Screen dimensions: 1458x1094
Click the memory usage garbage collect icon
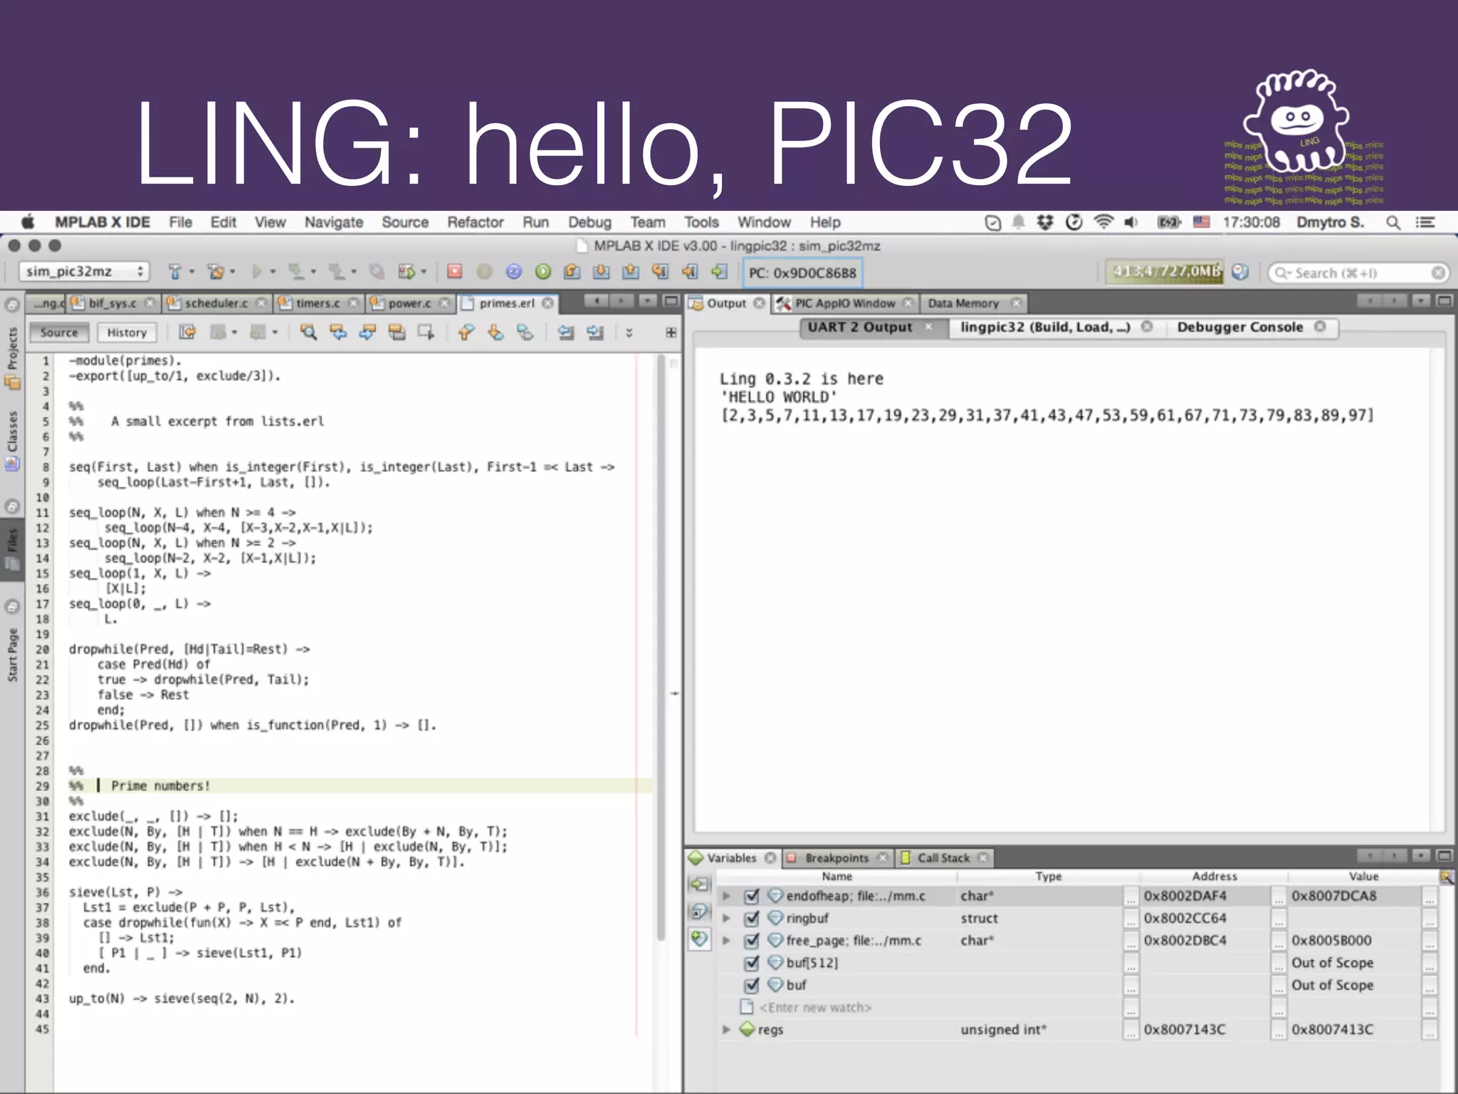coord(1240,272)
